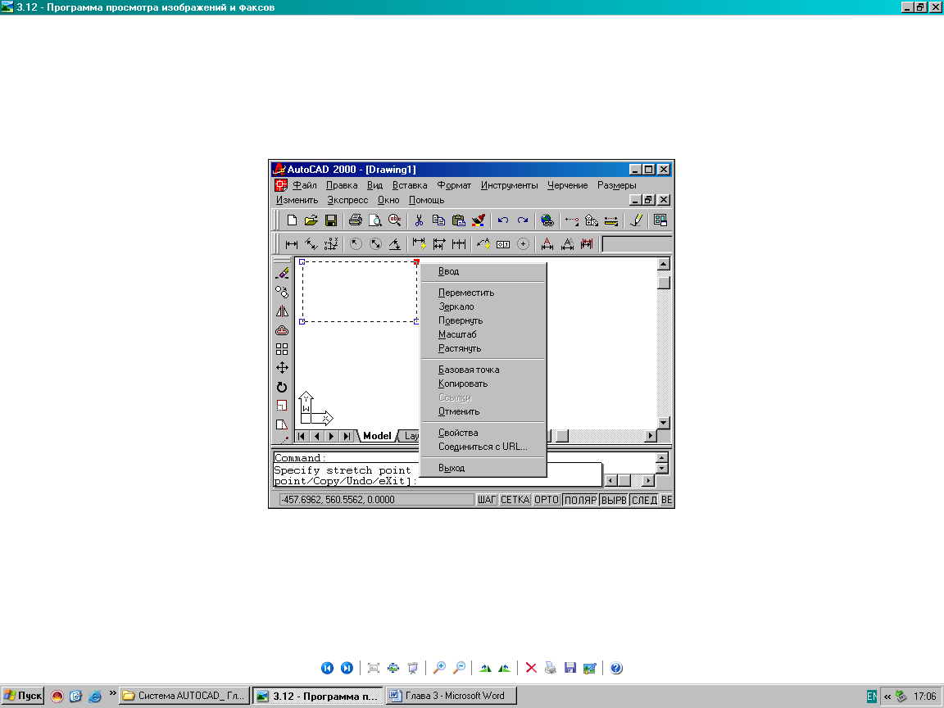Toggle ВЫРВ object snap in status bar

pos(614,500)
